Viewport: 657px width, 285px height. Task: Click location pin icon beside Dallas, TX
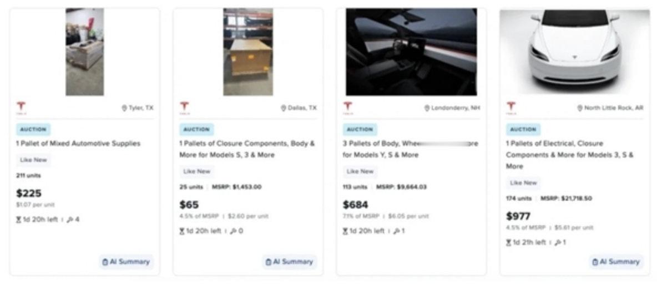point(284,108)
